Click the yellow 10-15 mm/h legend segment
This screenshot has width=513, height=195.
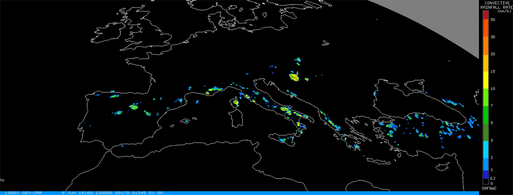click(485, 80)
